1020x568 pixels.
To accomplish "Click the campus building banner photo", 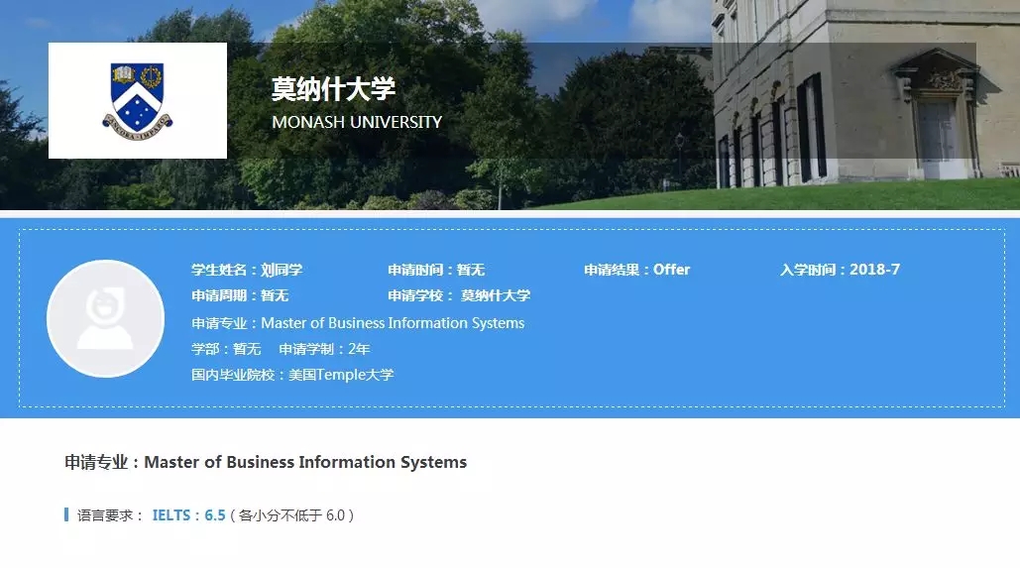I will click(x=510, y=105).
